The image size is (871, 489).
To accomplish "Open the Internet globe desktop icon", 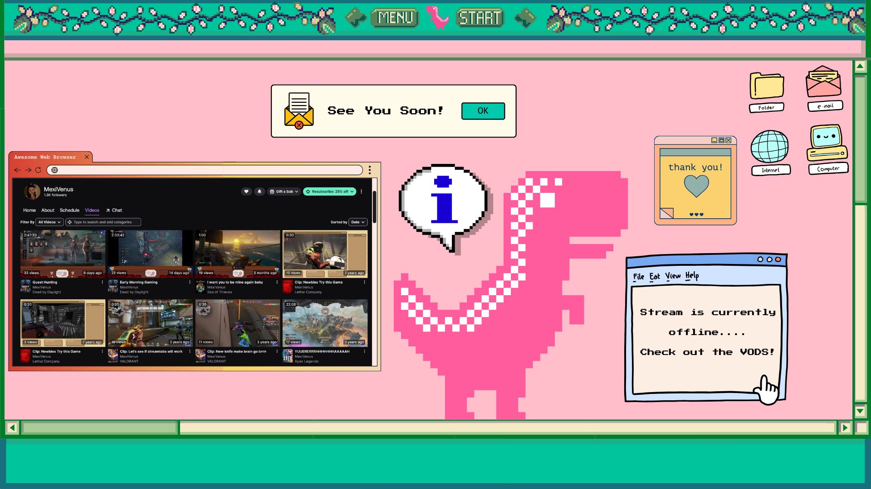I will 770,153.
